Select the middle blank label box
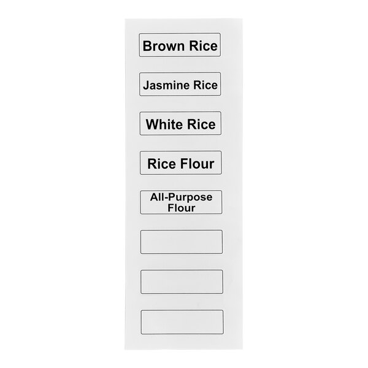The width and height of the screenshot is (368, 368). pyautogui.click(x=182, y=282)
